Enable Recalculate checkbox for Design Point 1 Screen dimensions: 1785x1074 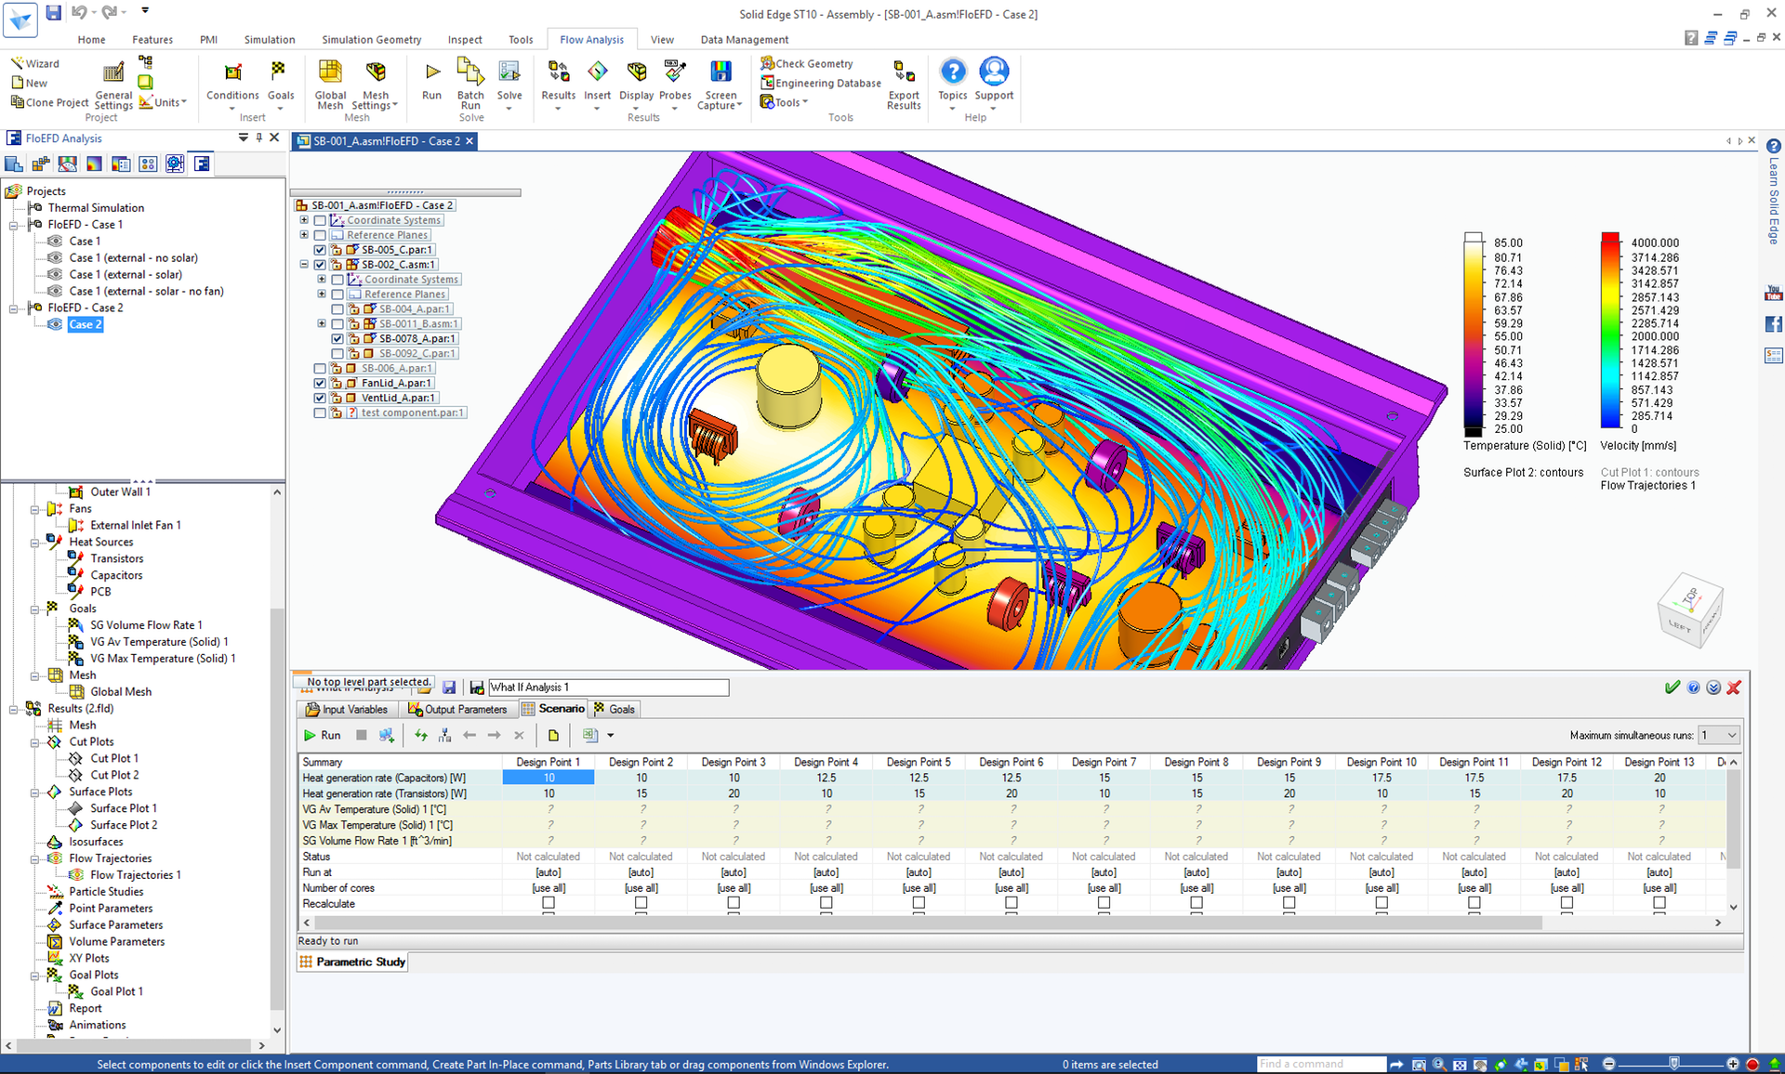[x=549, y=903]
